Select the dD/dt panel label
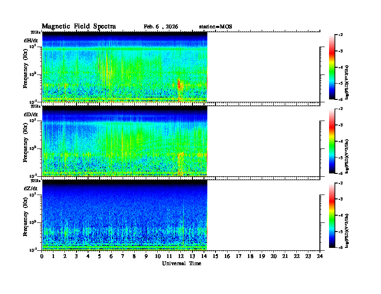Screen dimensions: 381x294 click(x=31, y=114)
